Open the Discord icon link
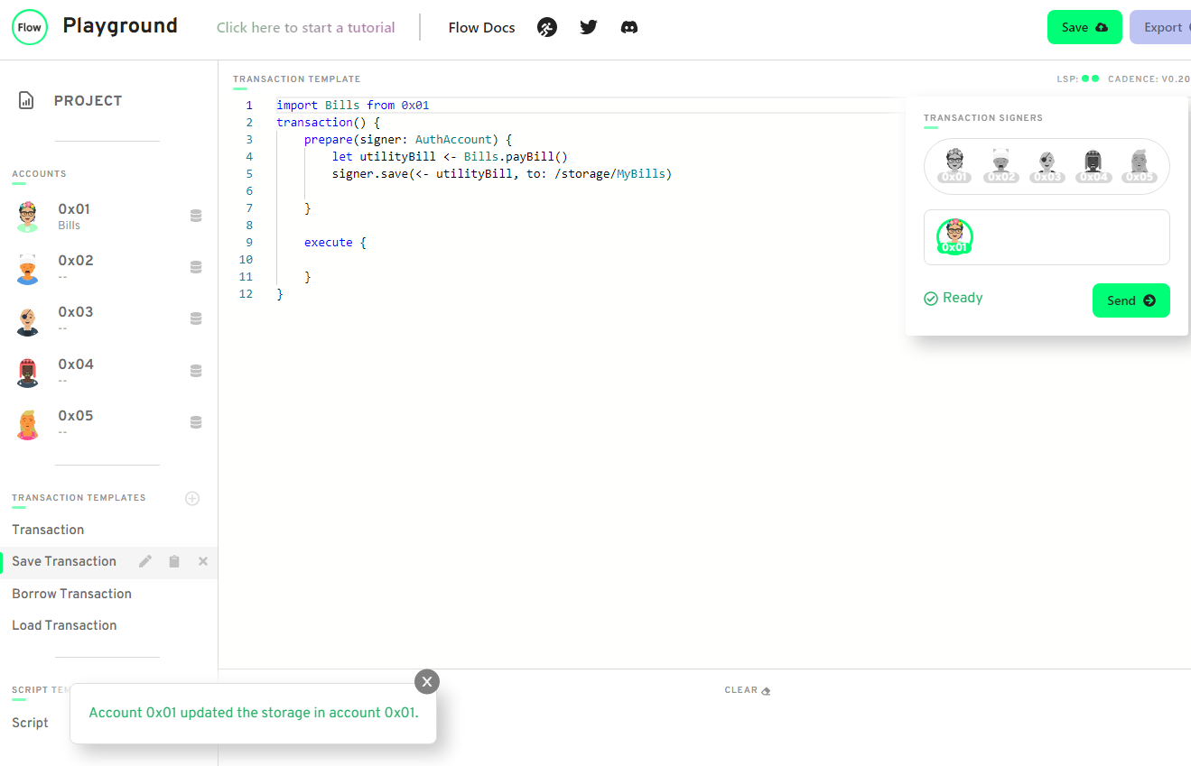The width and height of the screenshot is (1191, 766). click(629, 27)
